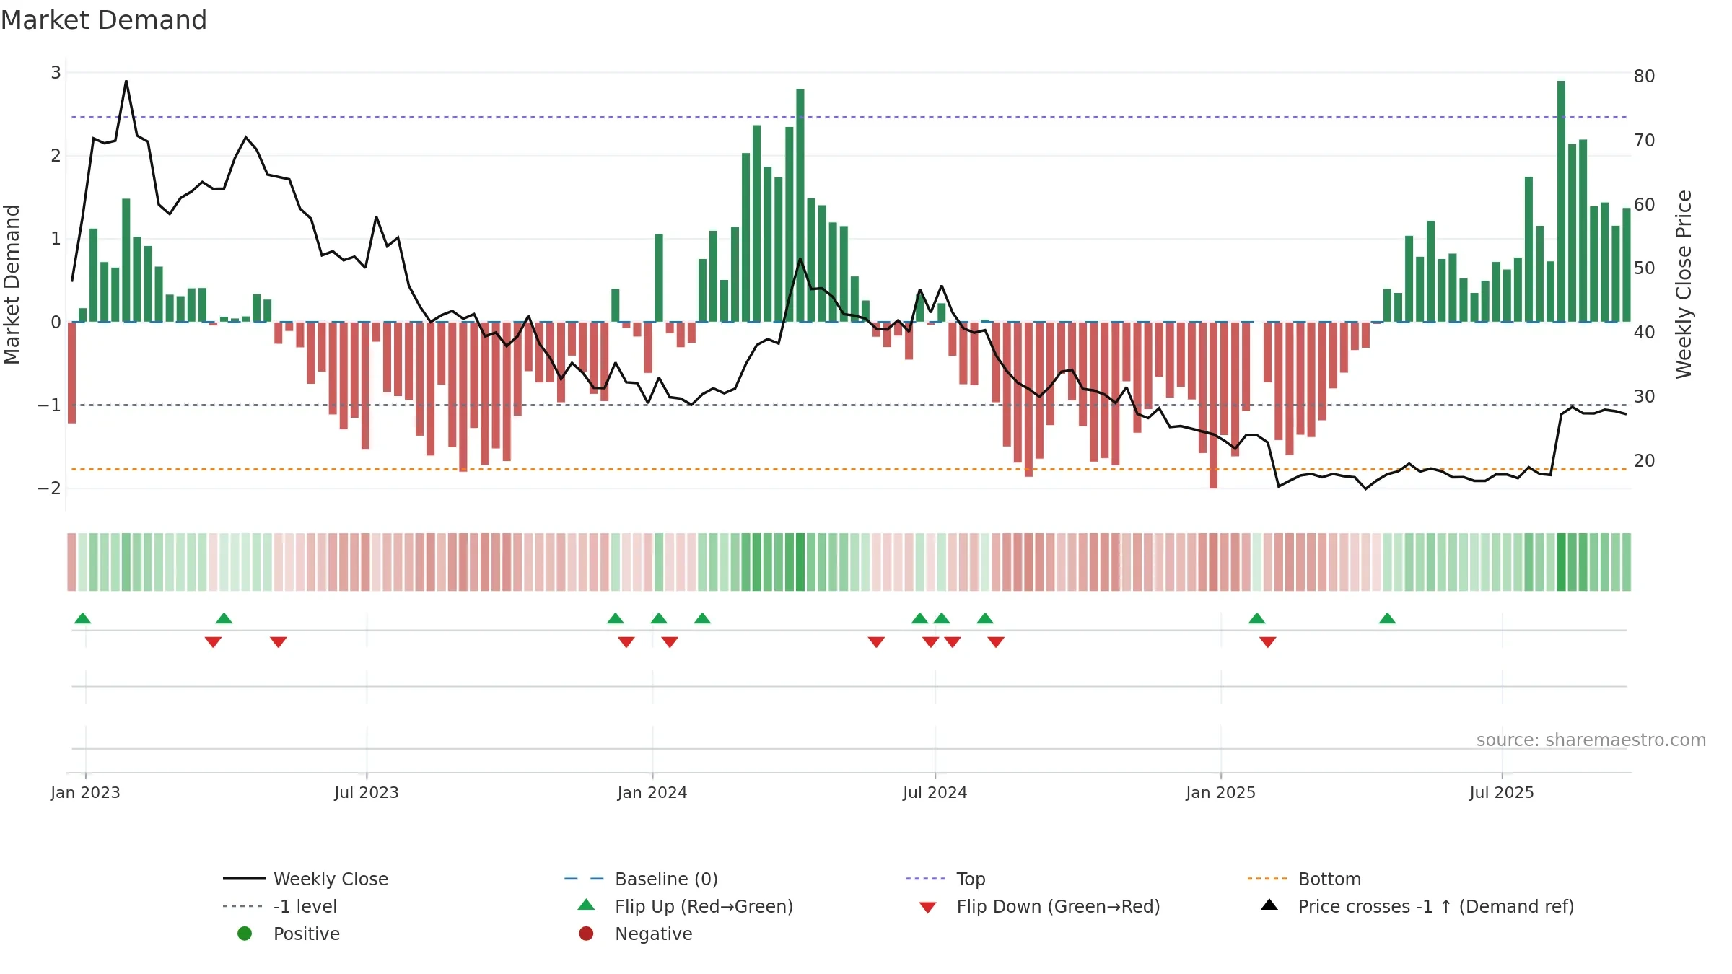Click the Weekly Close Price right axis label
1732x974 pixels.
pos(1684,284)
